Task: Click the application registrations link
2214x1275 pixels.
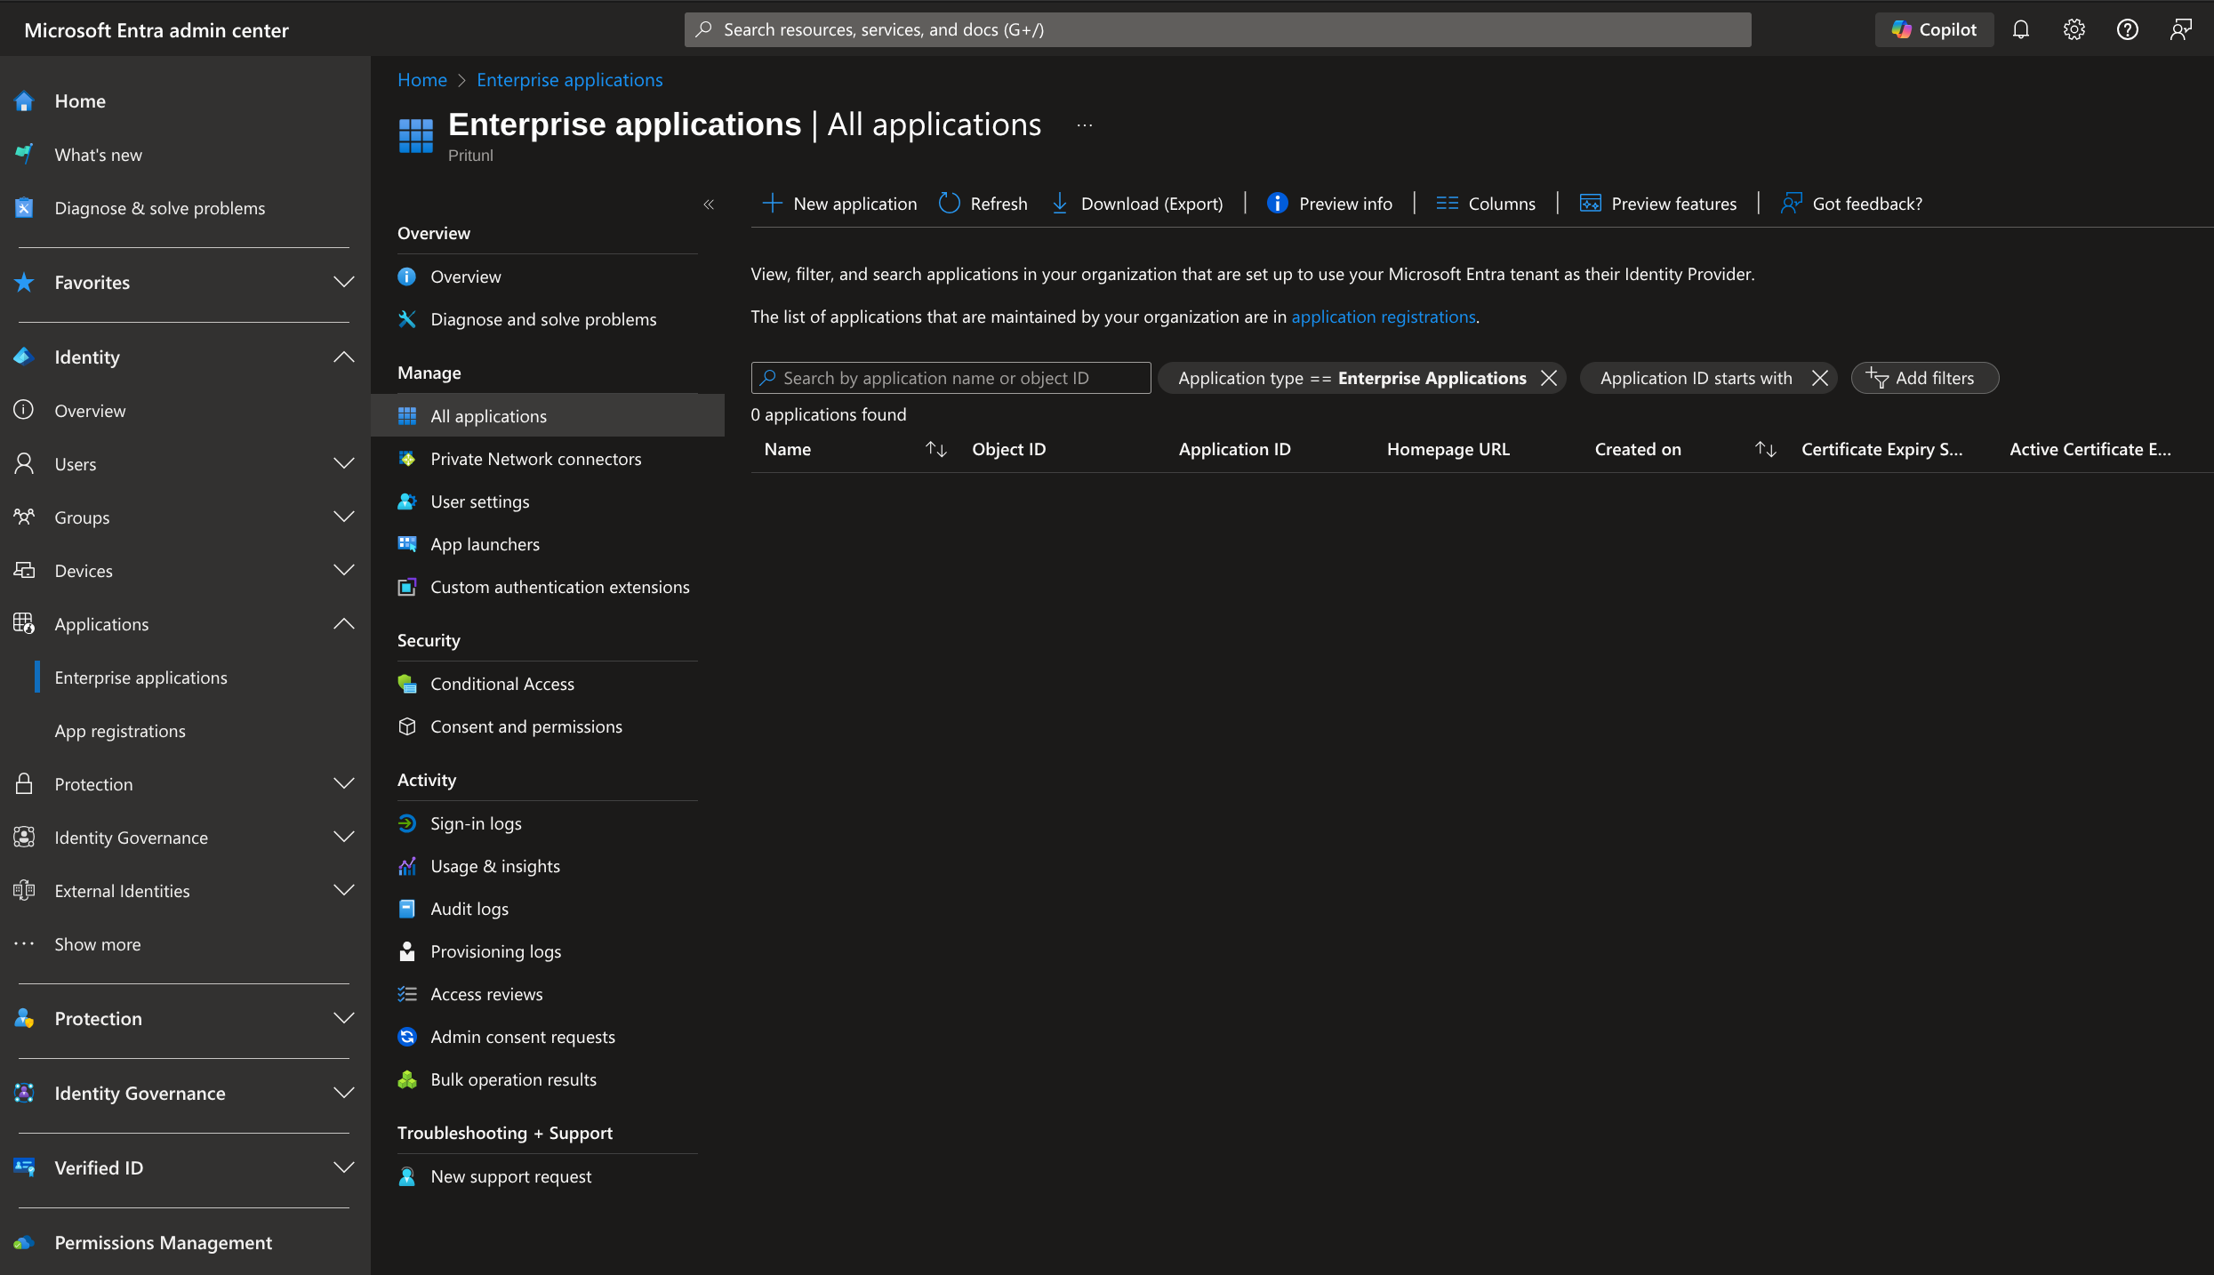Action: [1383, 317]
